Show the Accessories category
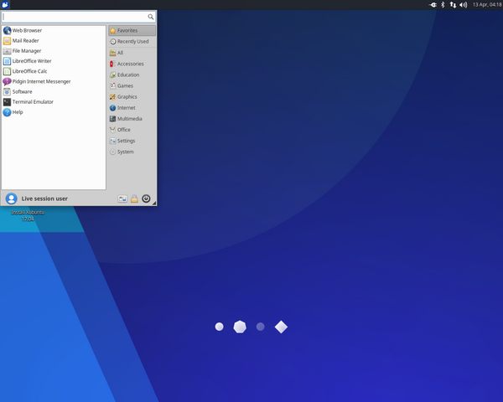The width and height of the screenshot is (503, 402). point(130,64)
